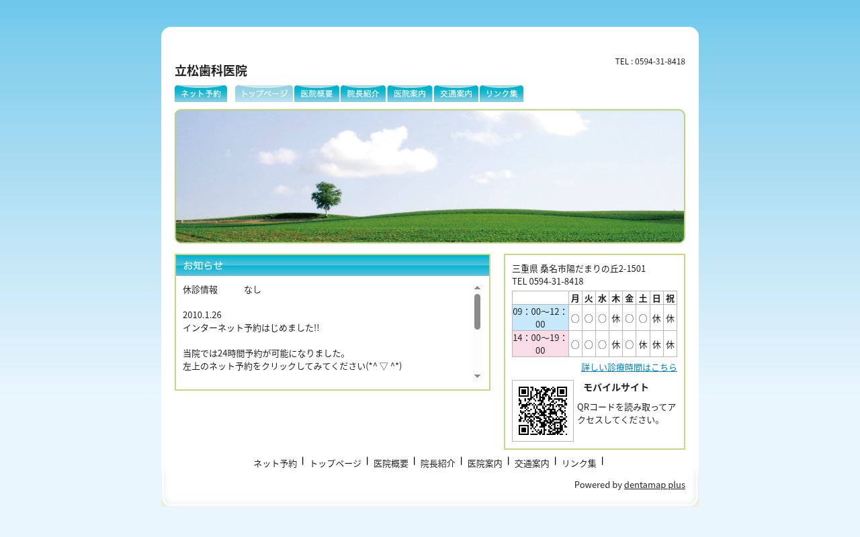Click footer link 交通案内

point(532,463)
